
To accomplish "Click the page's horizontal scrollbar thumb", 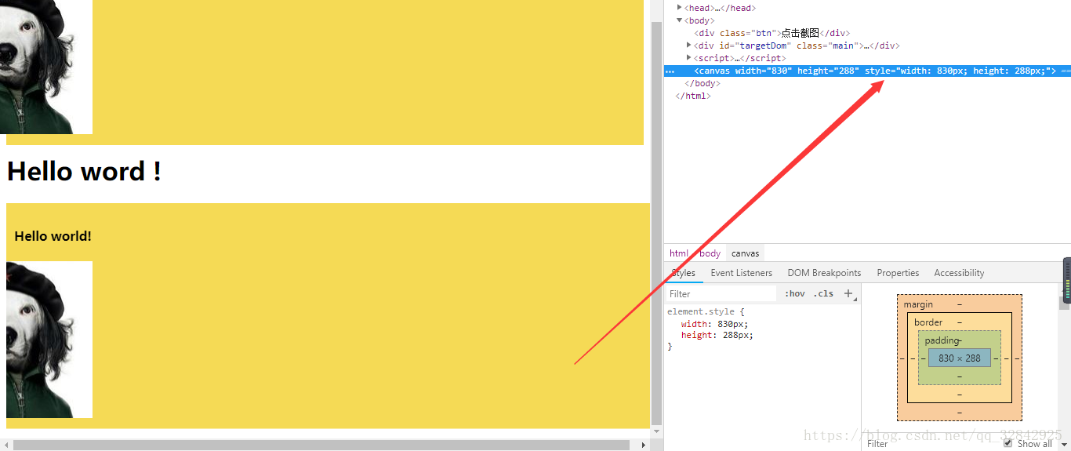I will (x=321, y=445).
